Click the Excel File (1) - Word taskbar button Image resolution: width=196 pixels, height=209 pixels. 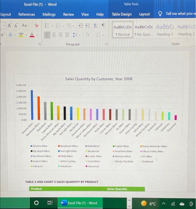80,203
